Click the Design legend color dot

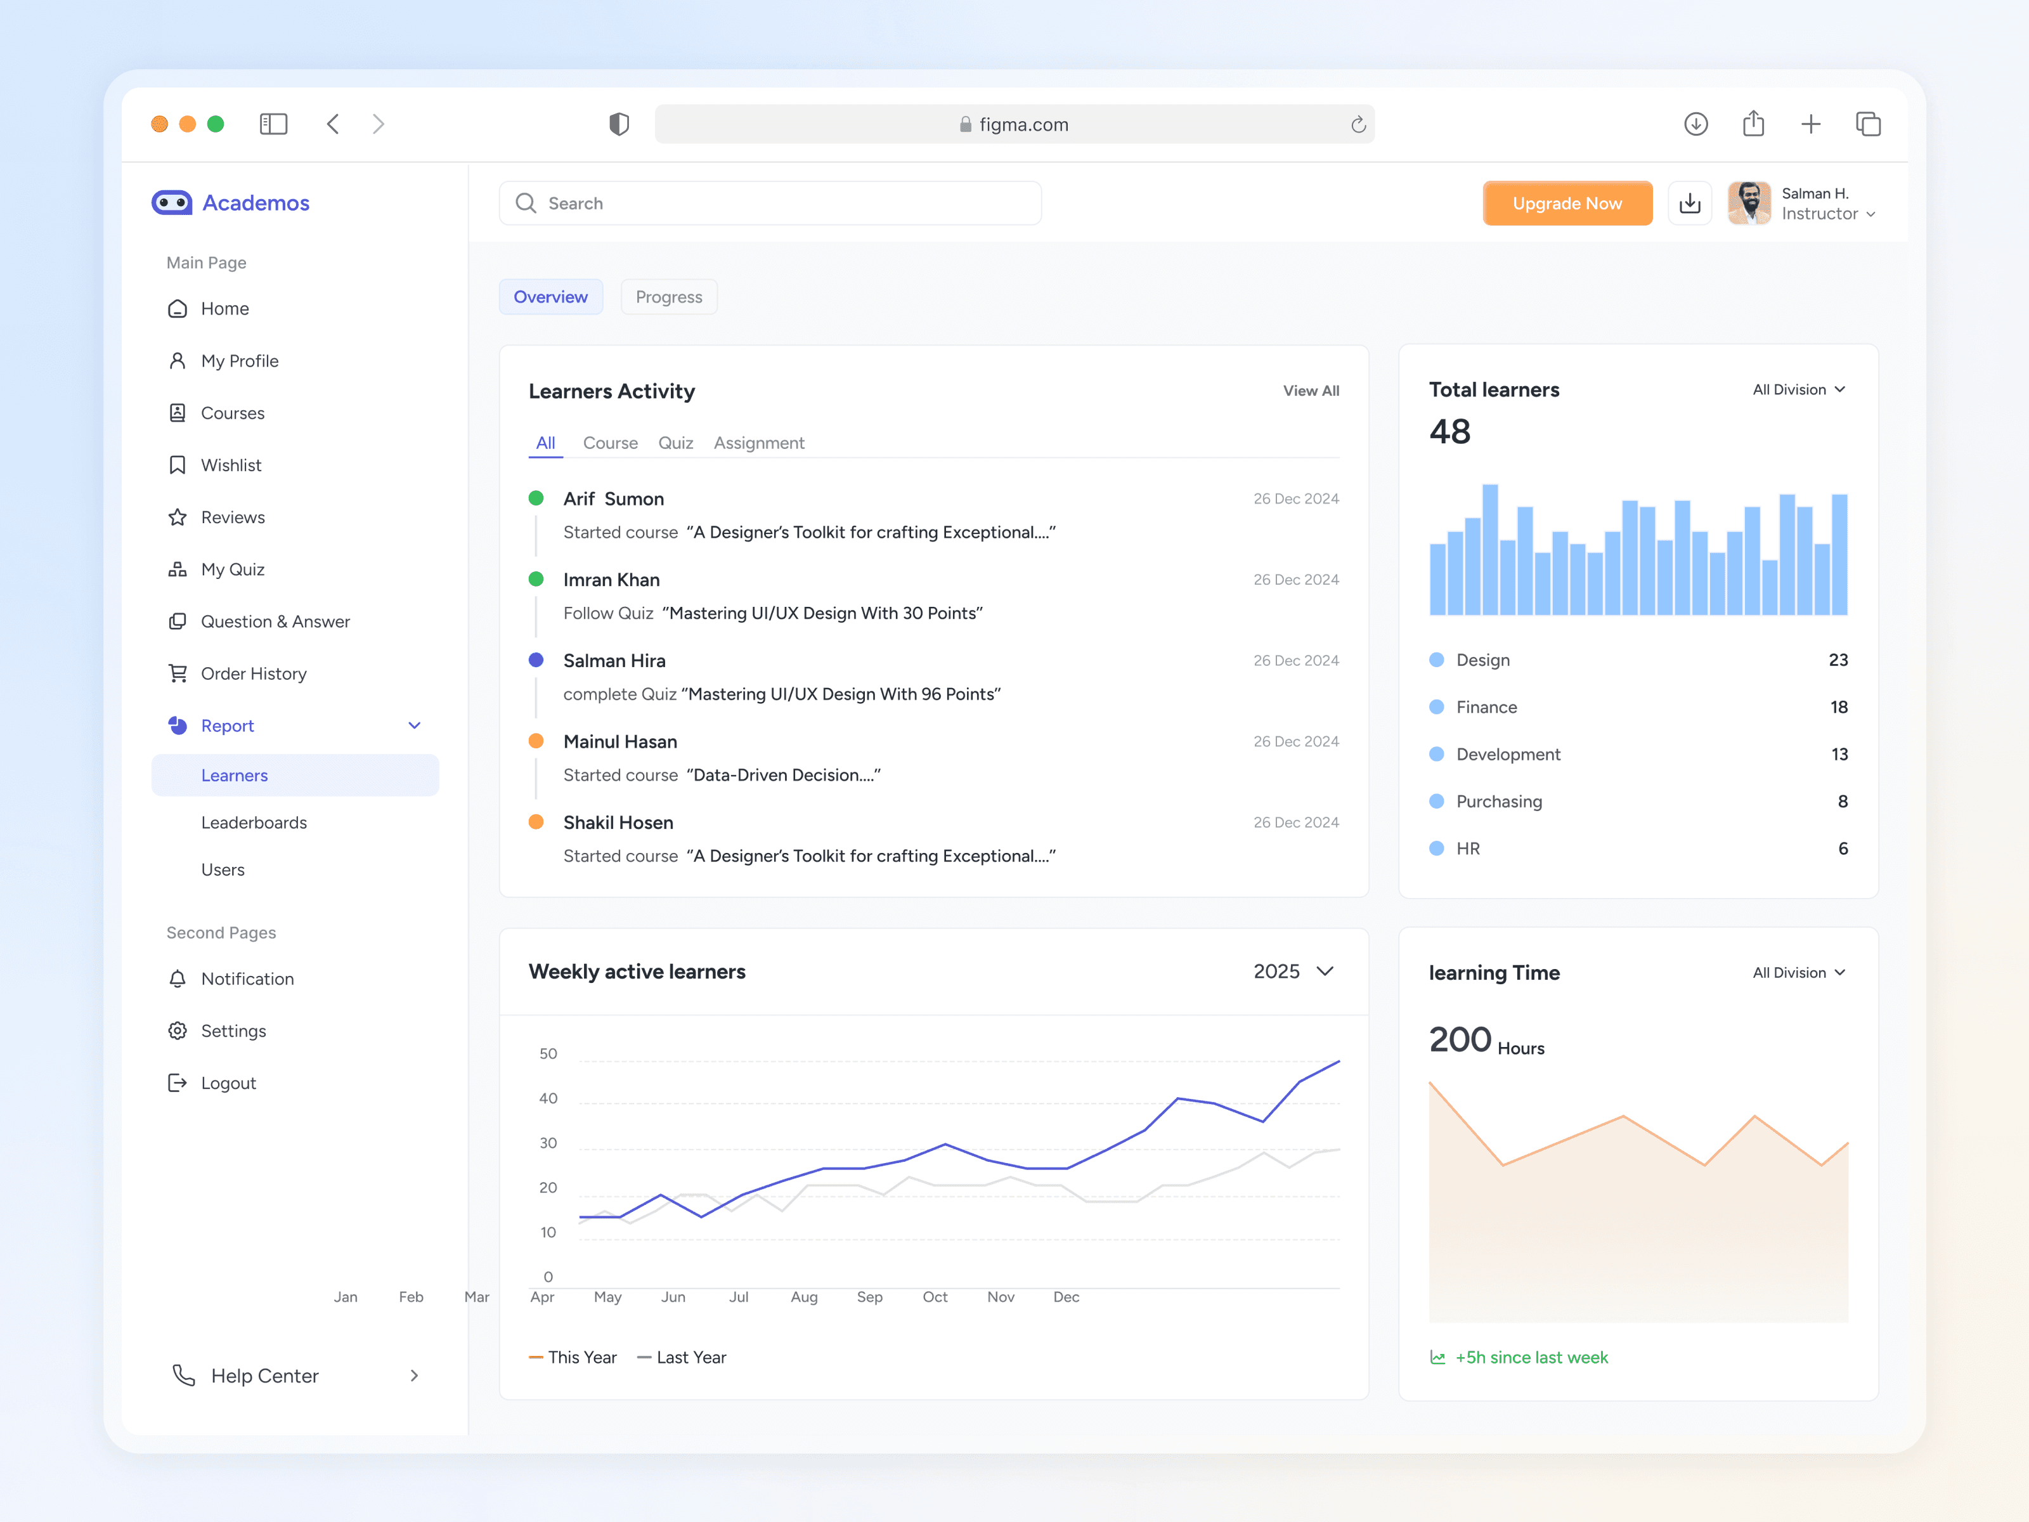coord(1436,660)
